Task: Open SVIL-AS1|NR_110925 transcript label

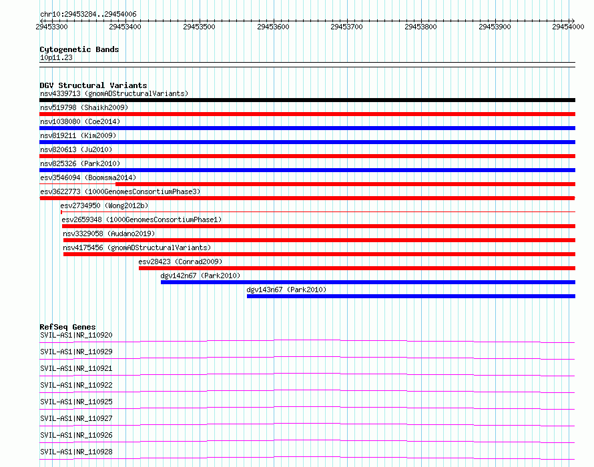Action: [x=76, y=402]
